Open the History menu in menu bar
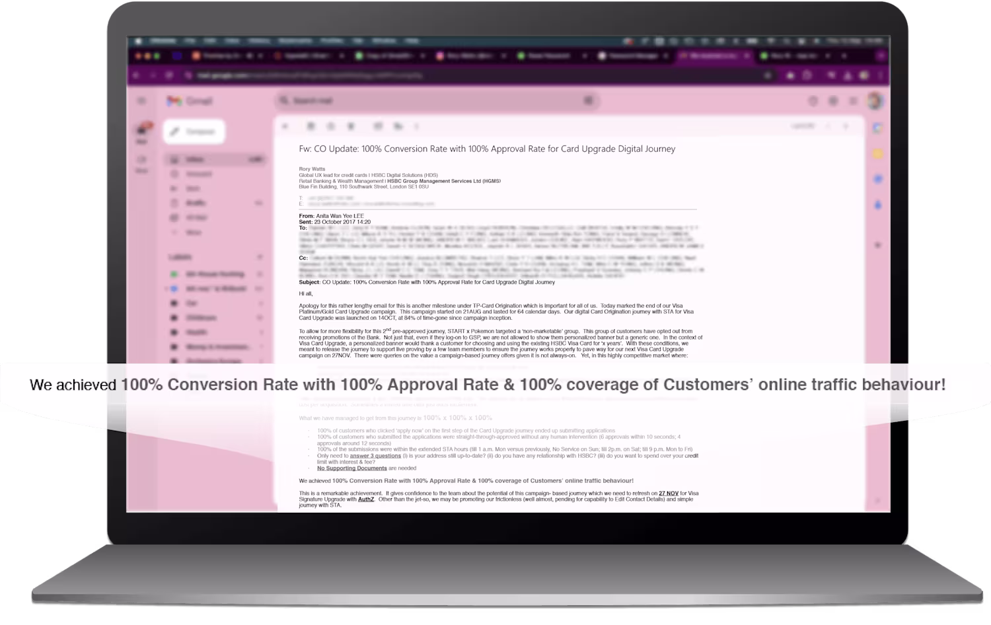The height and width of the screenshot is (625, 991). [x=259, y=41]
